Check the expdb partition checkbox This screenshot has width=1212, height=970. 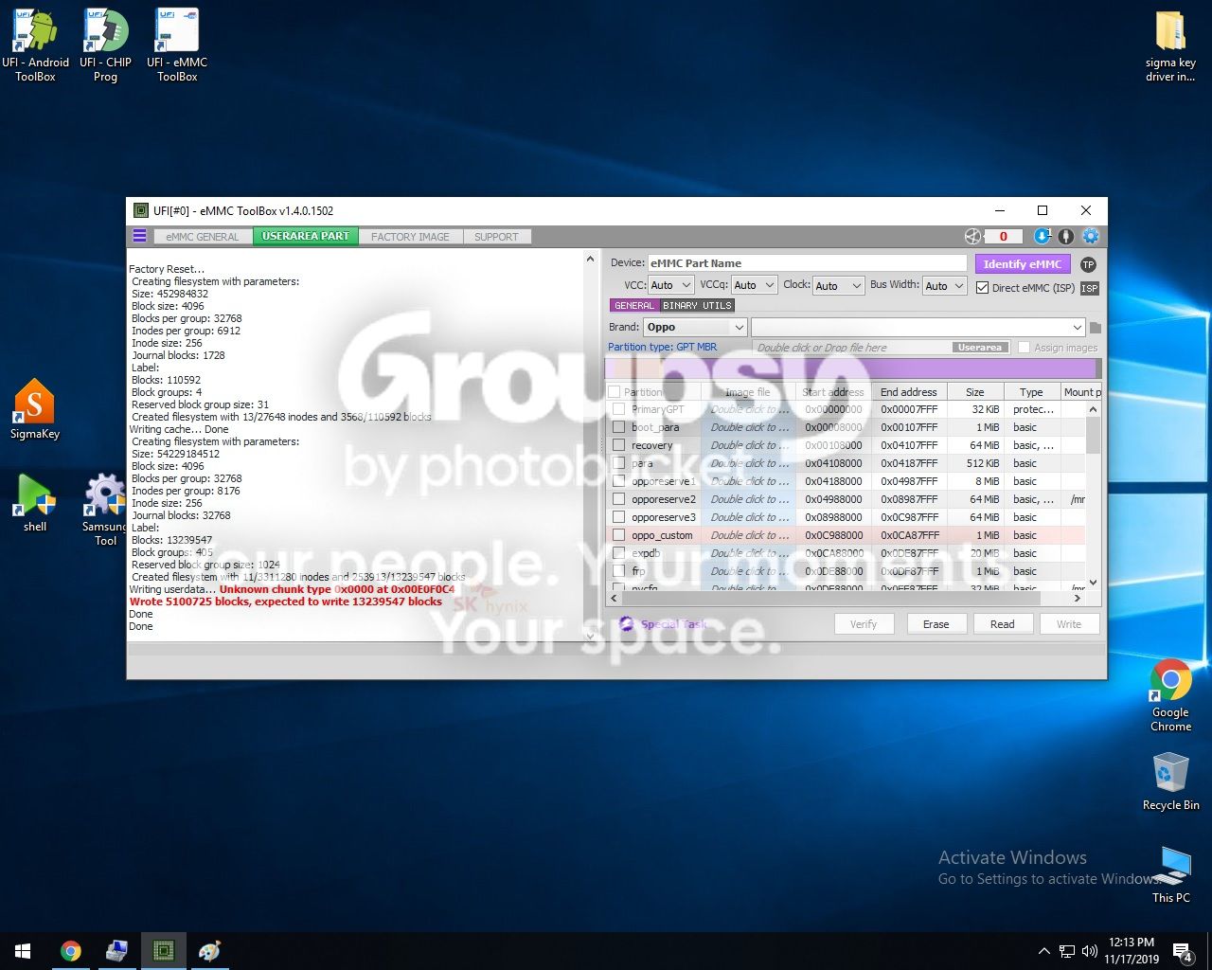(x=619, y=553)
